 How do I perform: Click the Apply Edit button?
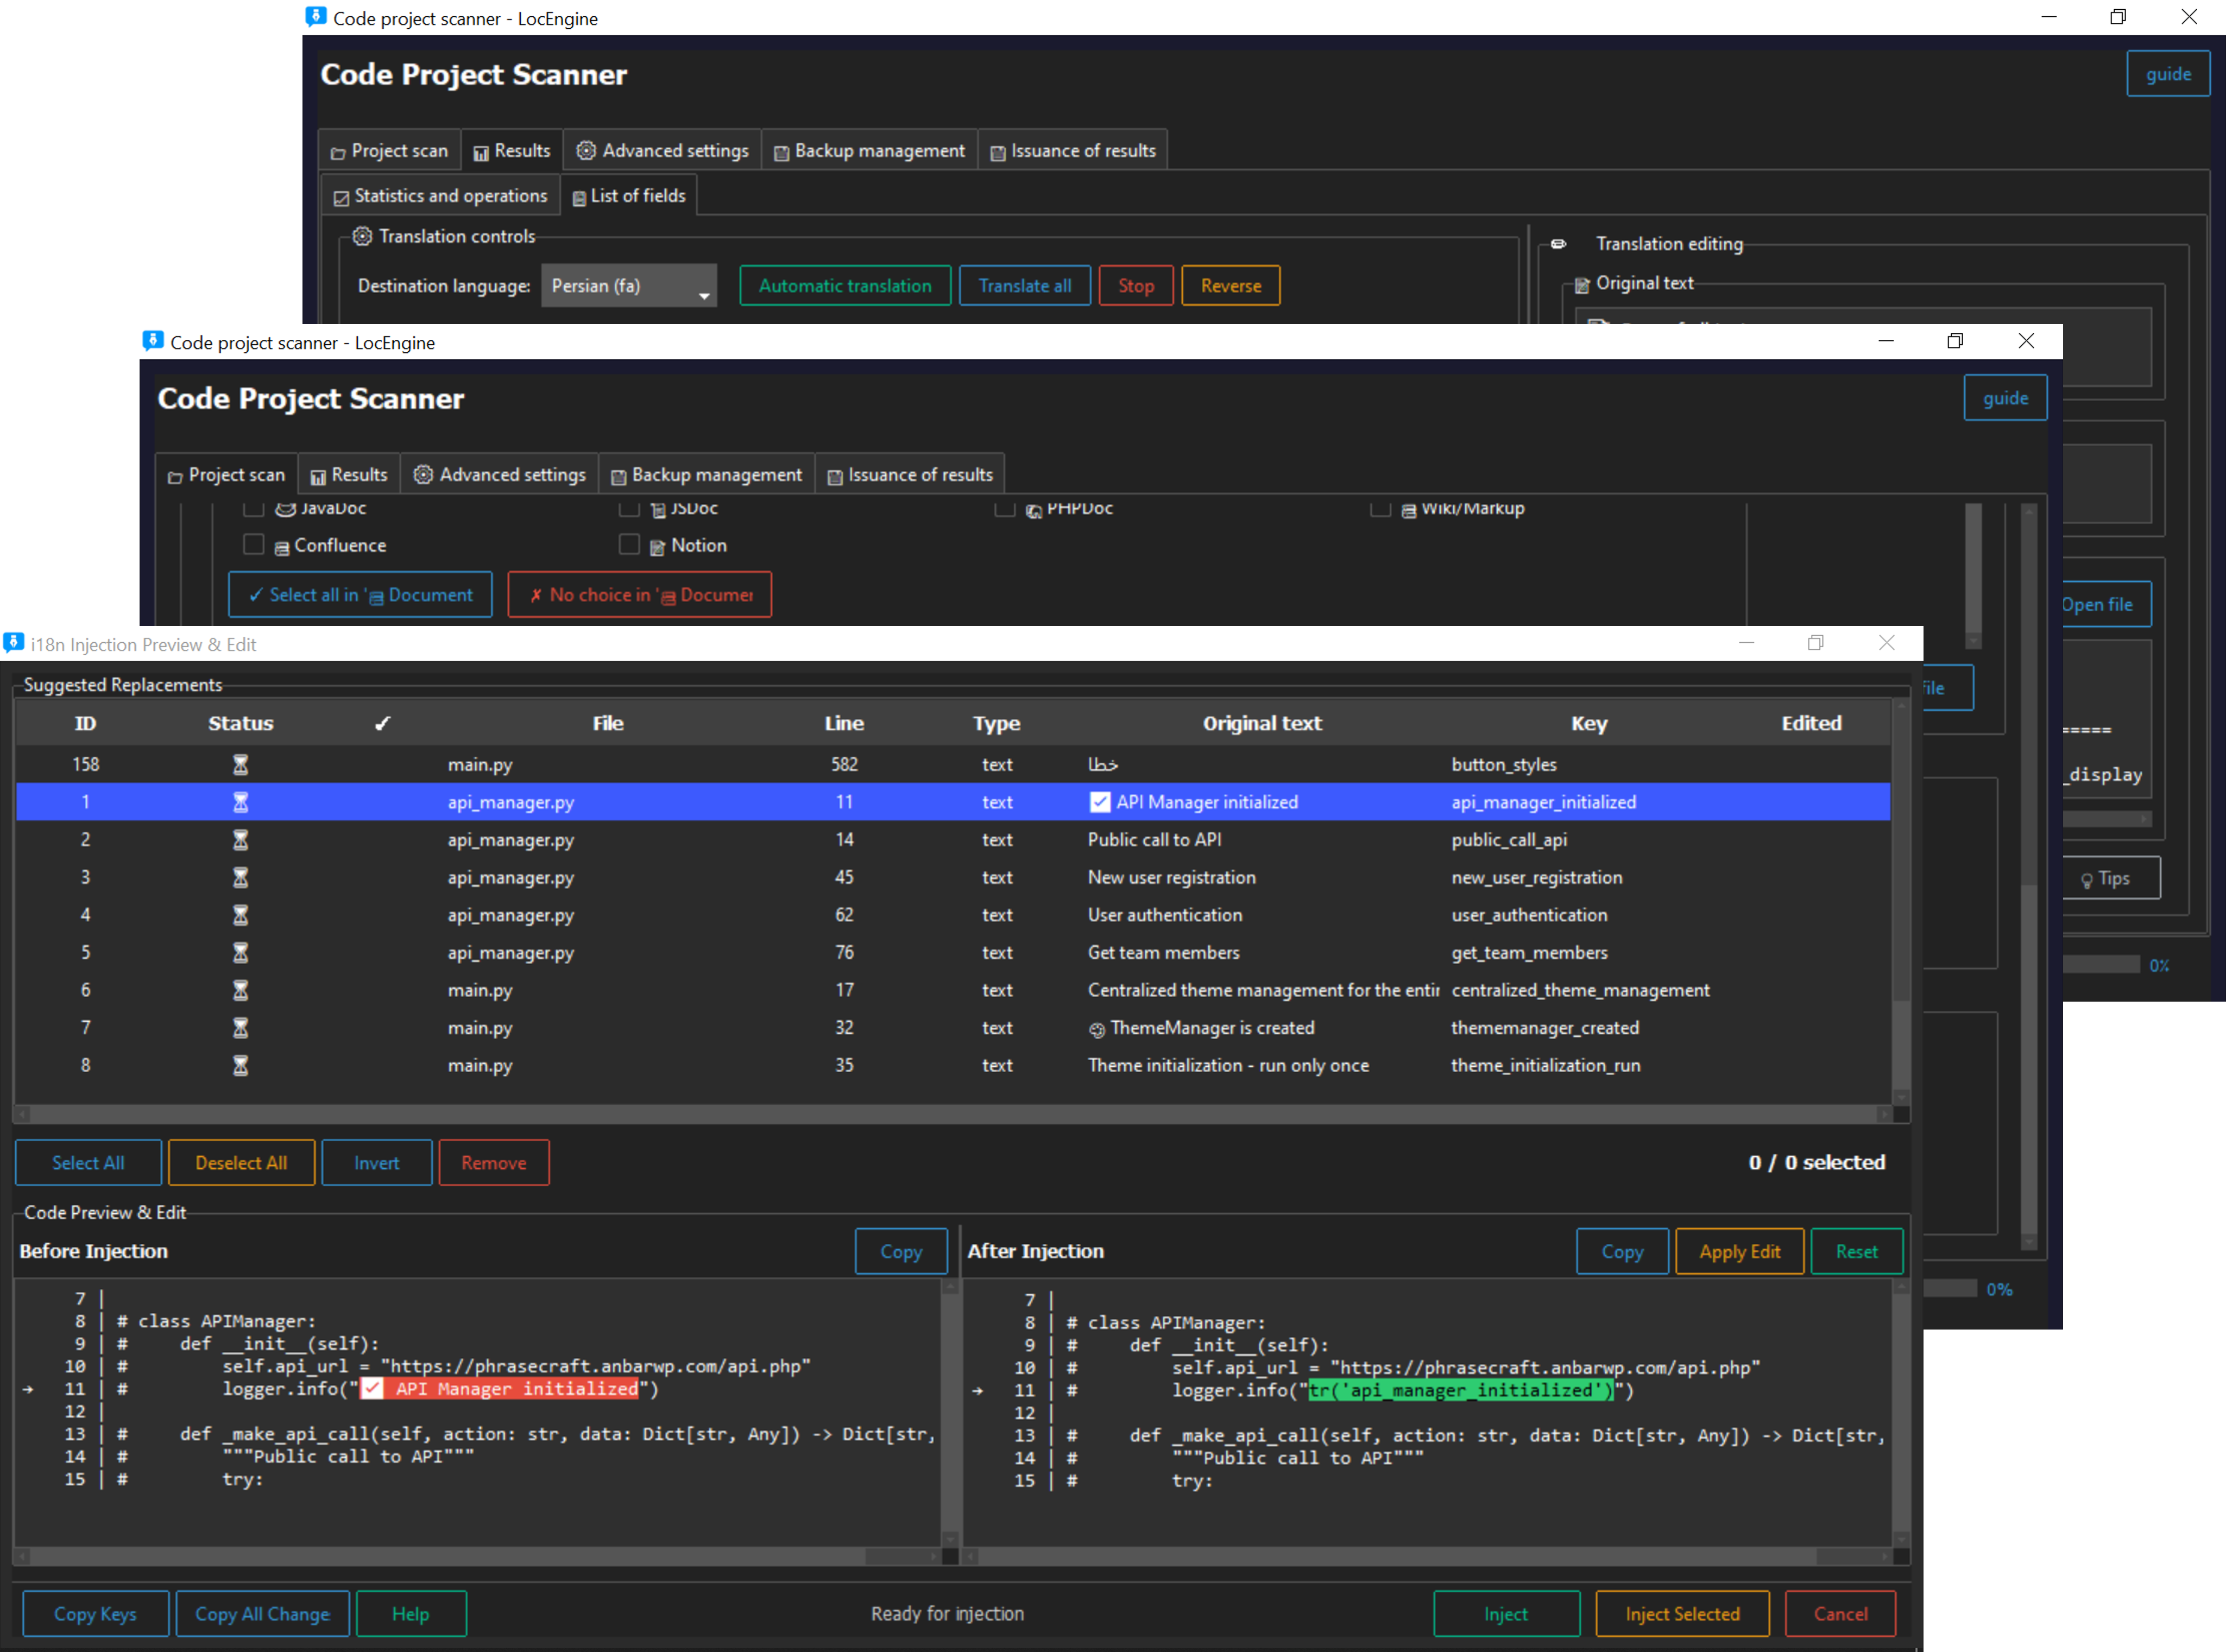[1739, 1251]
